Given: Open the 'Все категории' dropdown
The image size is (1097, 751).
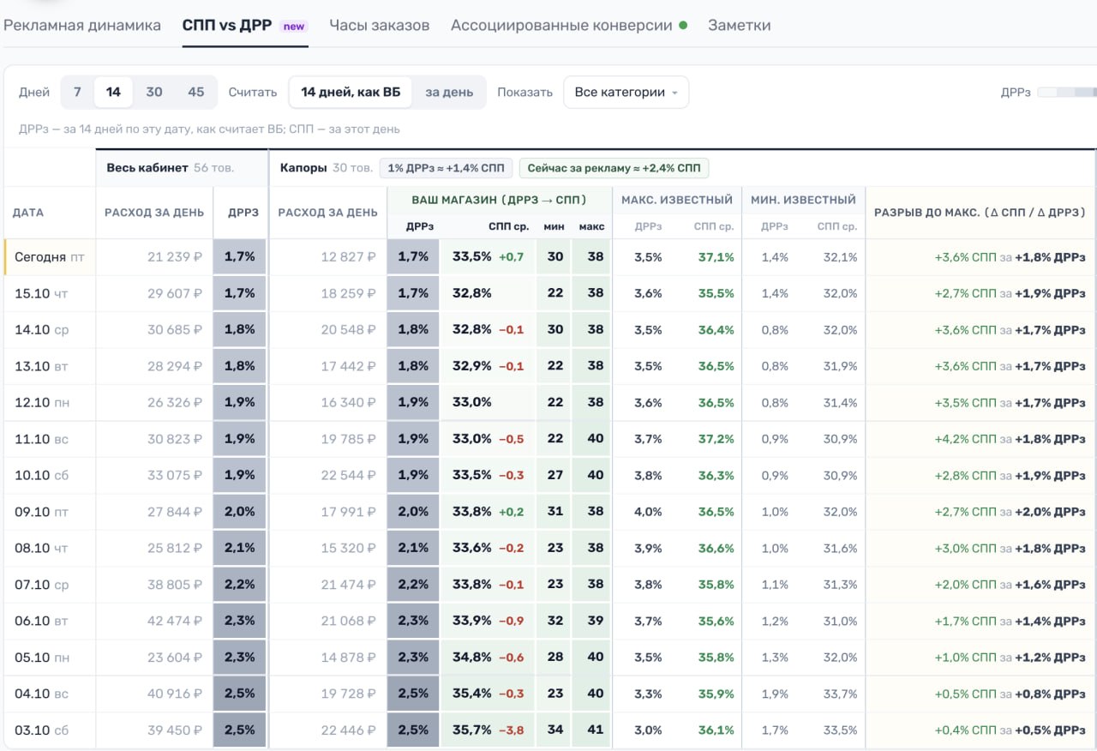Looking at the screenshot, I should click(626, 92).
